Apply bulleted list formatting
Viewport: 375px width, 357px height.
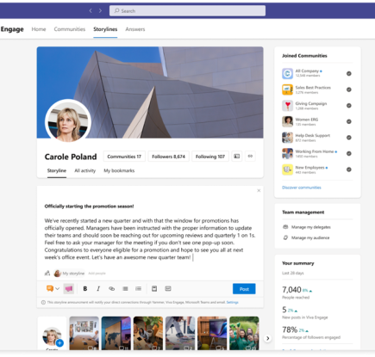click(x=125, y=289)
